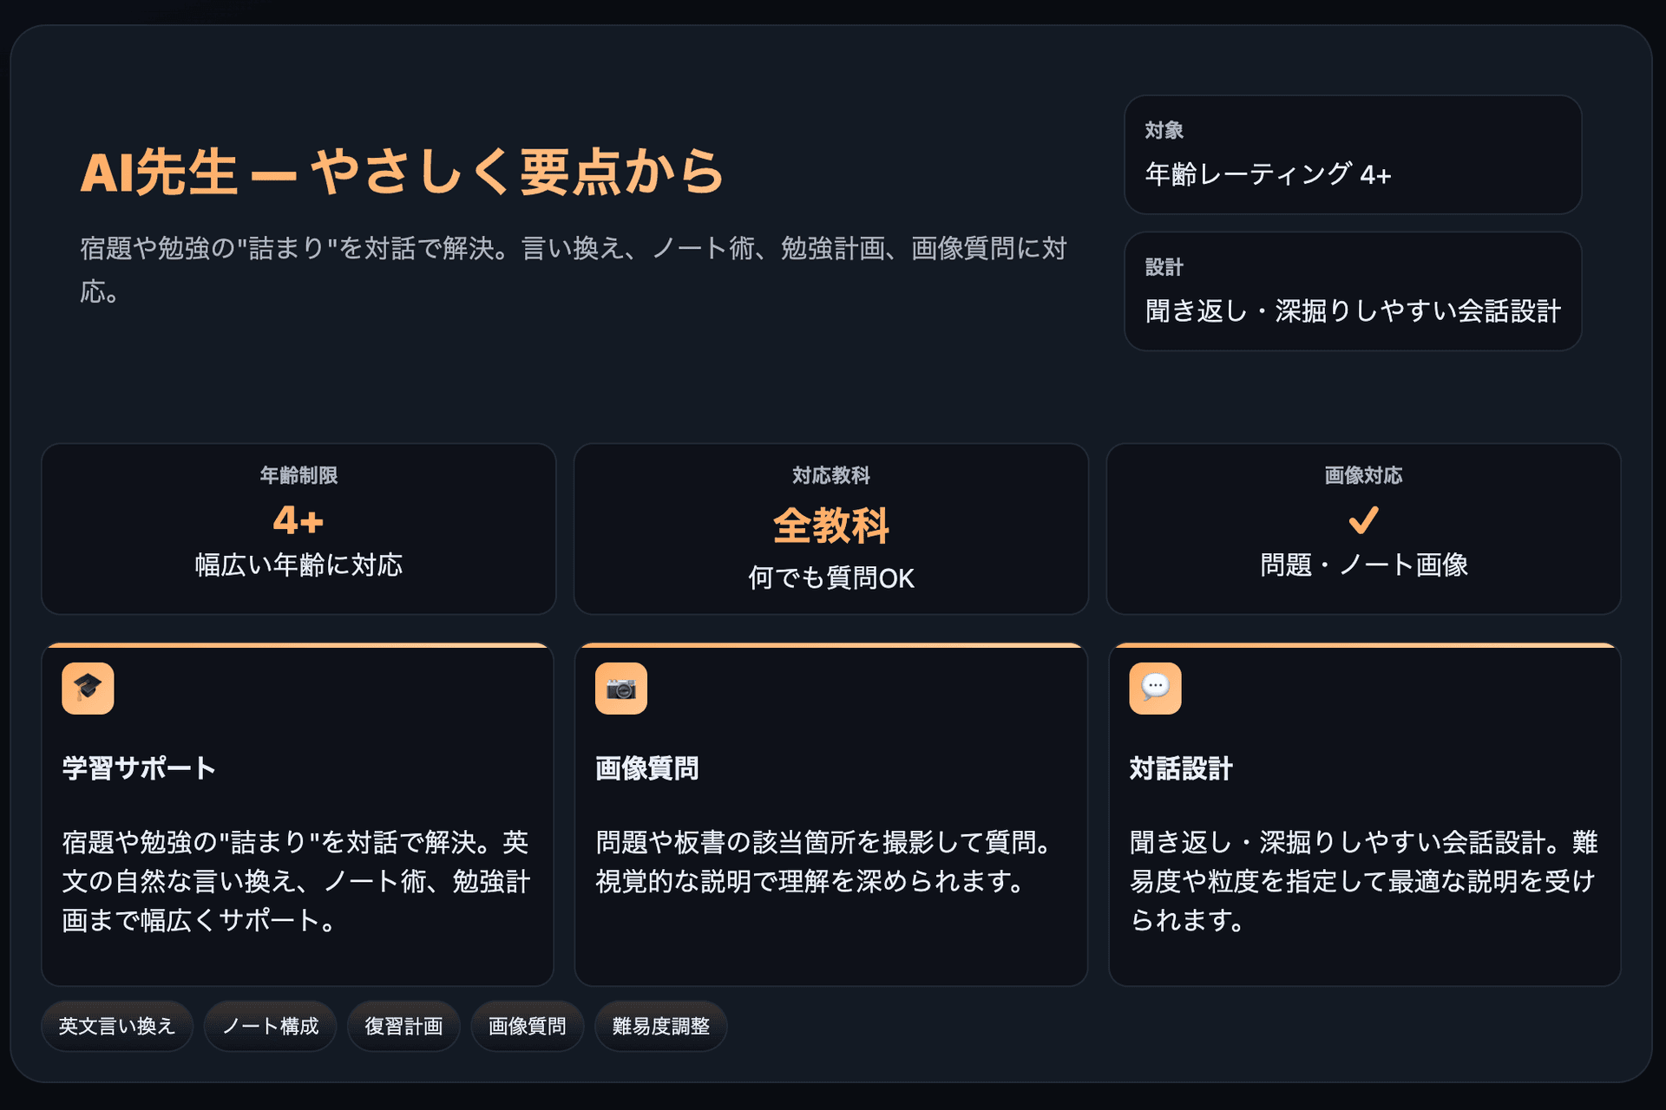Toggle the 英文言い換え tag chip
Screen dimensions: 1666x1110
[117, 1025]
